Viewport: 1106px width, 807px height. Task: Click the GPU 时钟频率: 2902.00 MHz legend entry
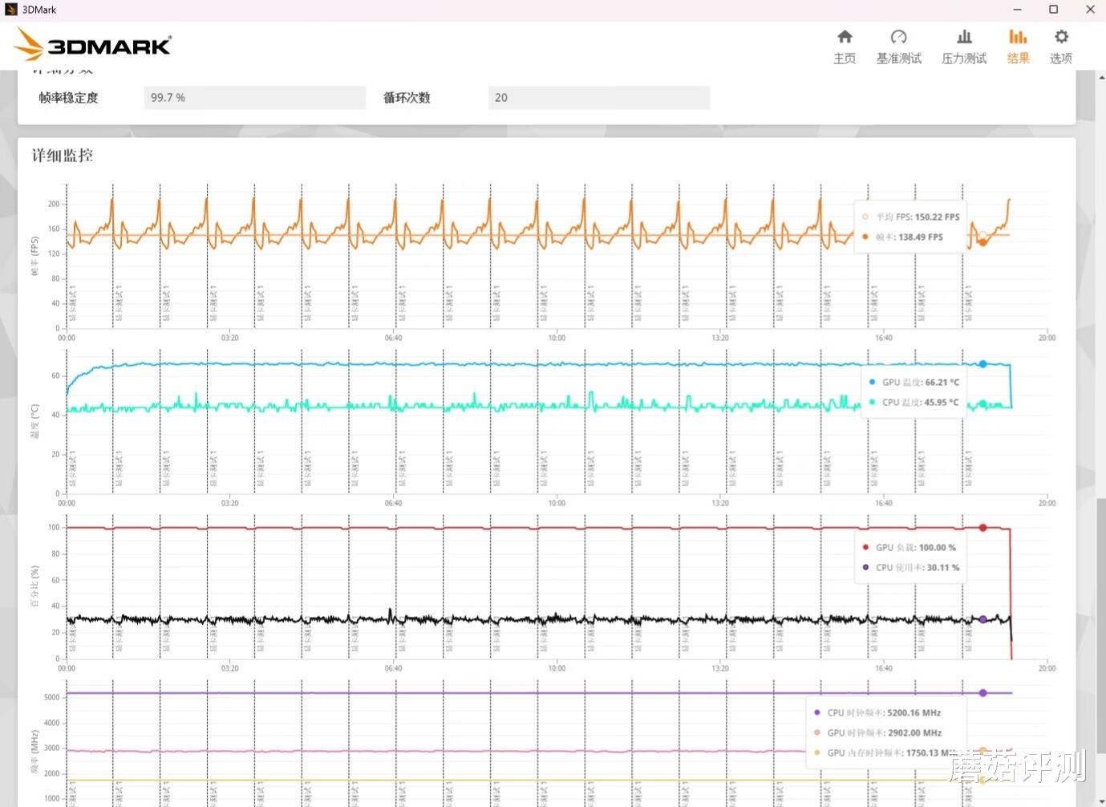(877, 732)
